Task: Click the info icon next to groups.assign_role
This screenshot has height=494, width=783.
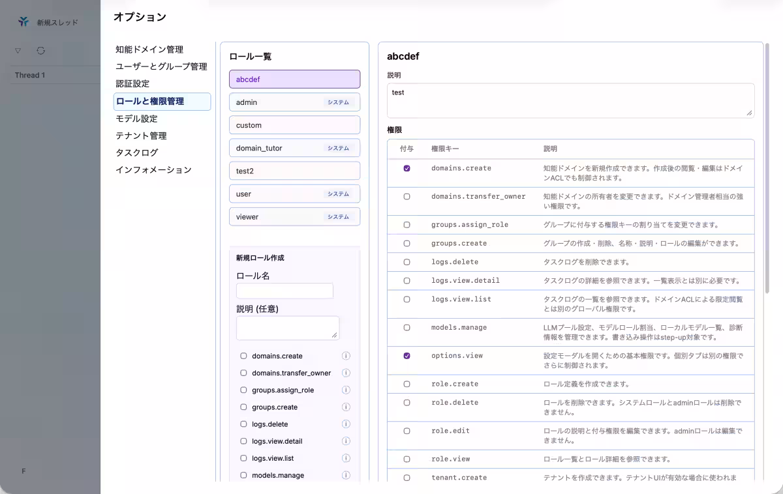Action: coord(346,390)
